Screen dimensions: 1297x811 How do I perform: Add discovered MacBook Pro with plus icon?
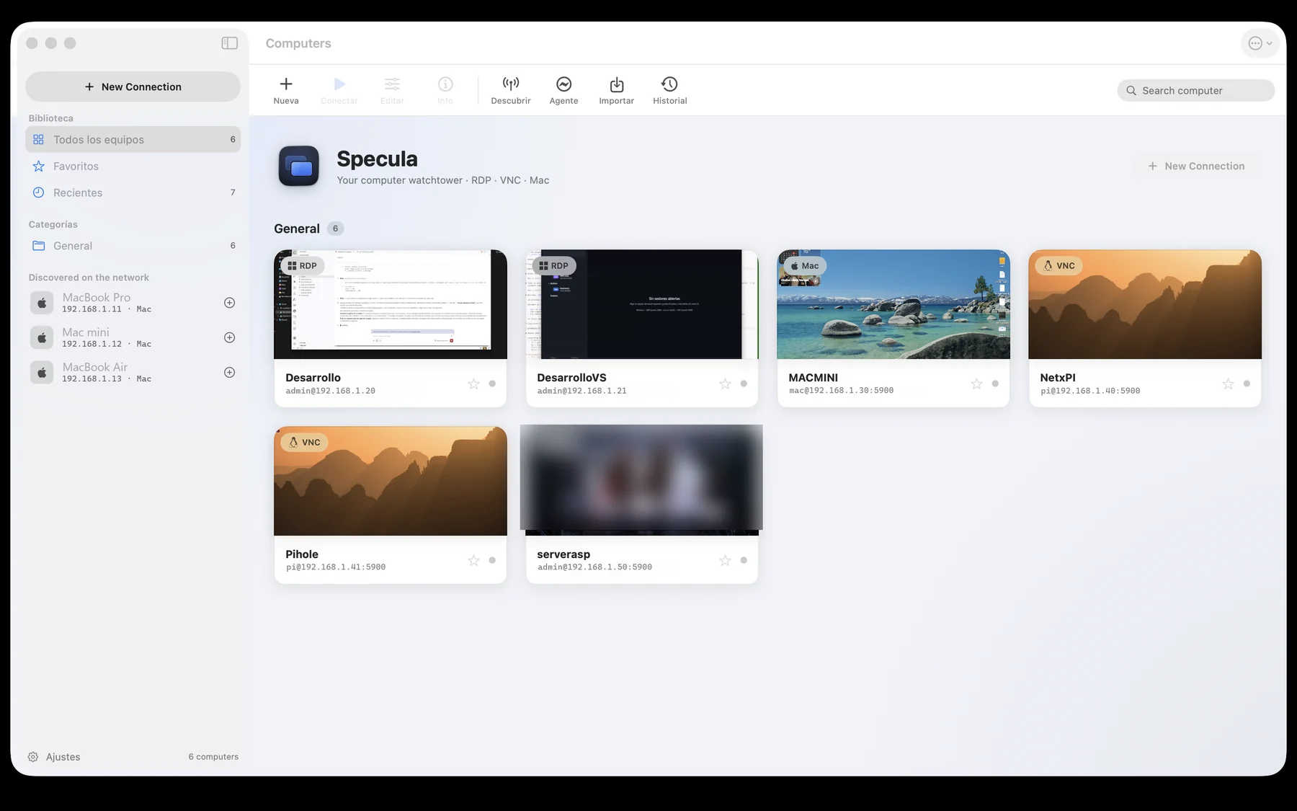click(x=229, y=303)
